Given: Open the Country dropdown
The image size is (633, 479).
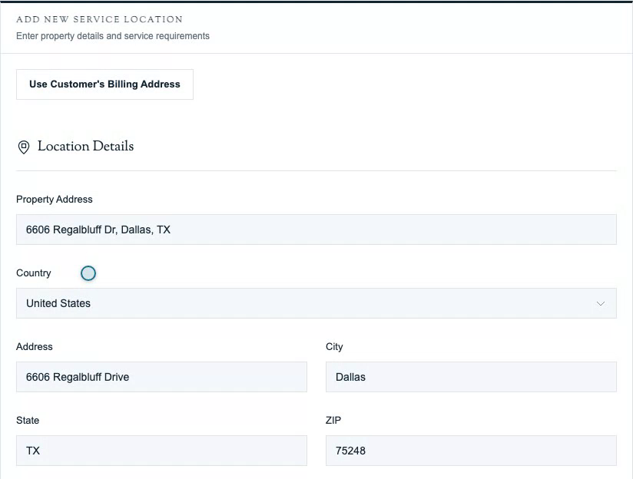Looking at the screenshot, I should tap(316, 303).
